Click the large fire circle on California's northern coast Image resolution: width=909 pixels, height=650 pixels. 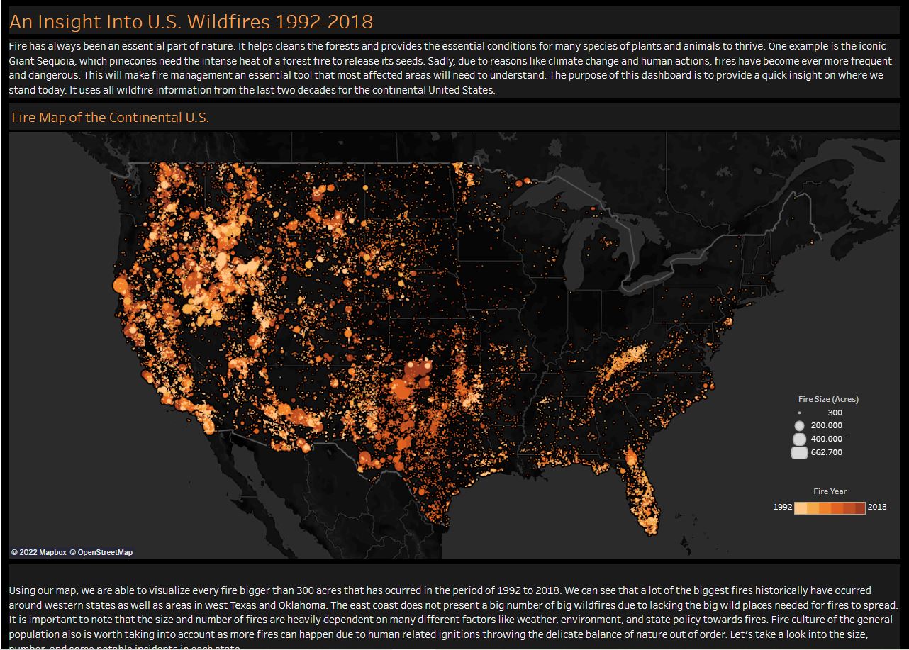120,285
